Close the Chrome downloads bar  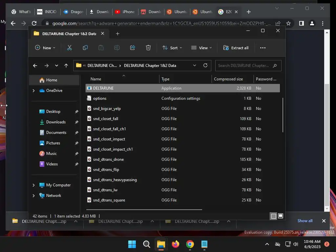324,221
